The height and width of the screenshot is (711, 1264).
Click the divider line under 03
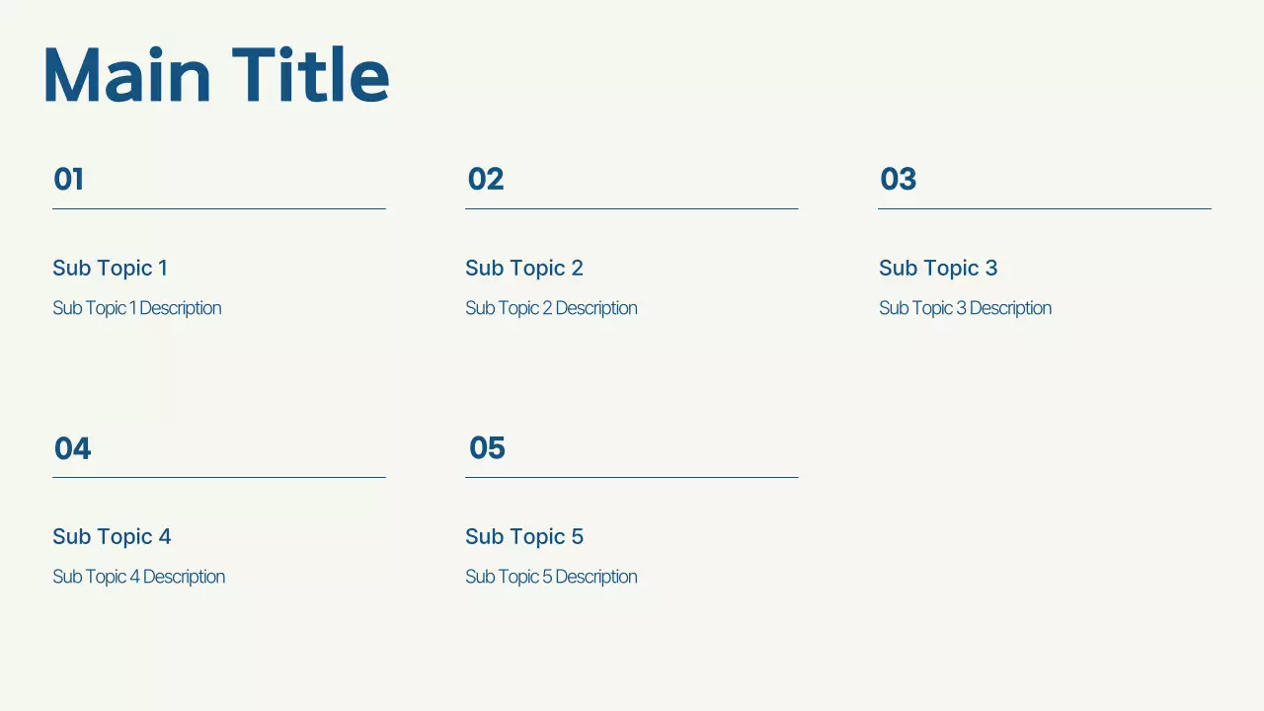1044,208
